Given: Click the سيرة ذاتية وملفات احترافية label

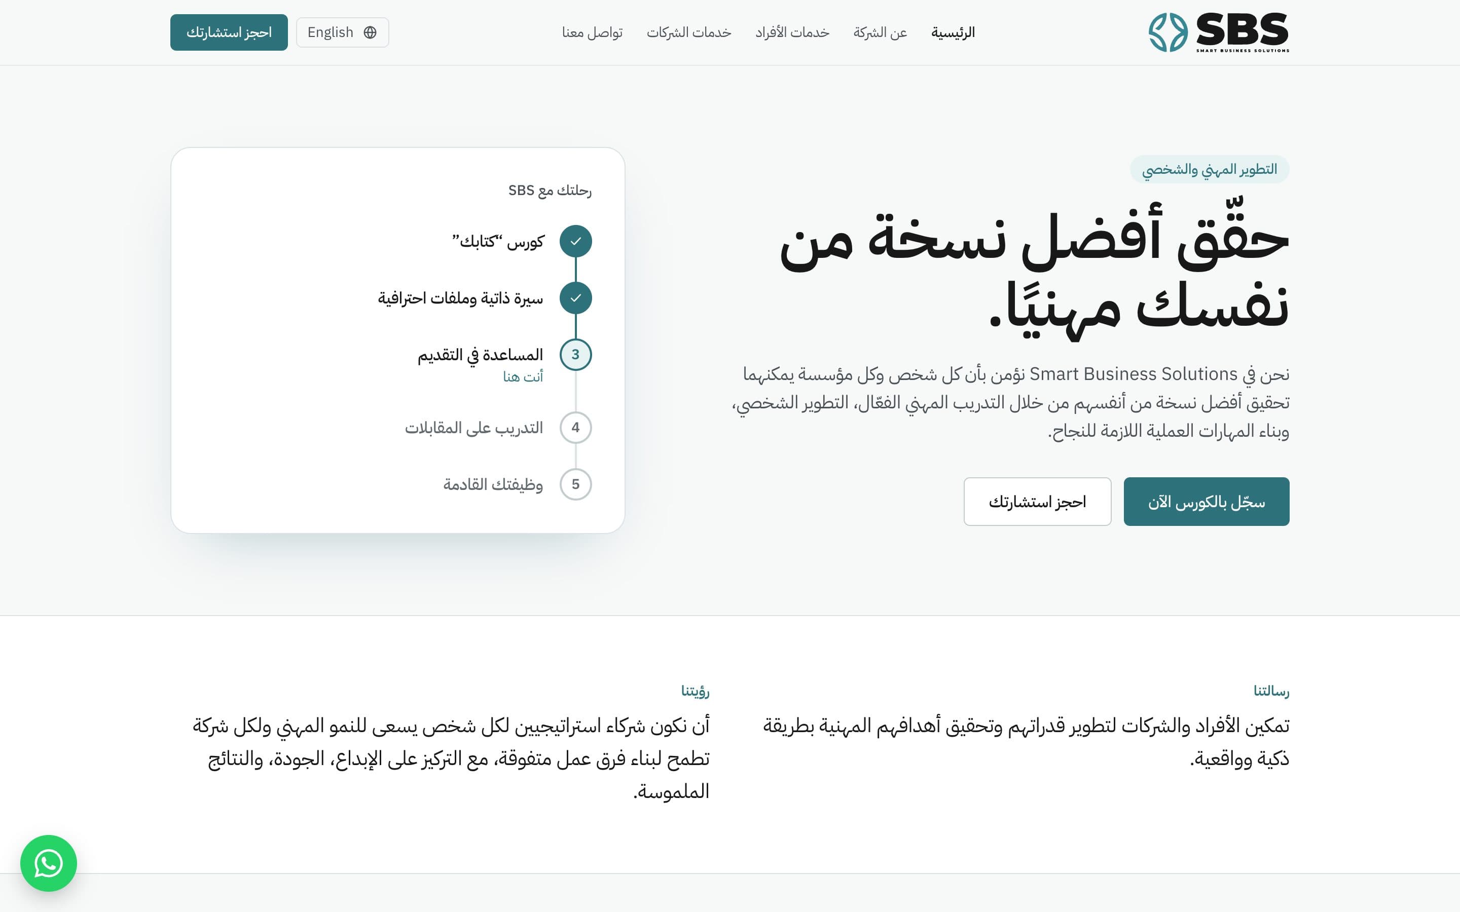Looking at the screenshot, I should click(x=461, y=298).
